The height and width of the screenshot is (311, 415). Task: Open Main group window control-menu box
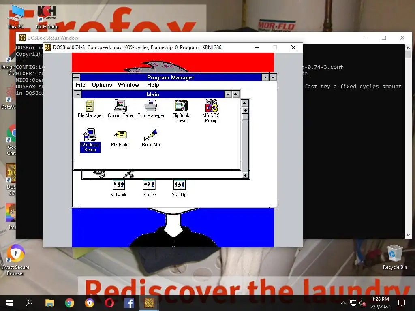point(78,94)
